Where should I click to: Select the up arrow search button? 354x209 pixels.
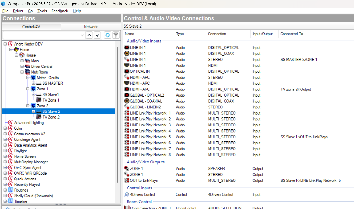point(90,35)
